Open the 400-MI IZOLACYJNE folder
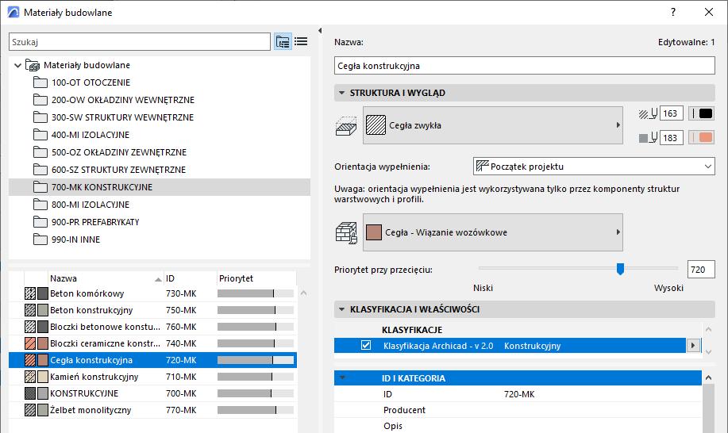Screen dimensions: 728x433 (91, 135)
